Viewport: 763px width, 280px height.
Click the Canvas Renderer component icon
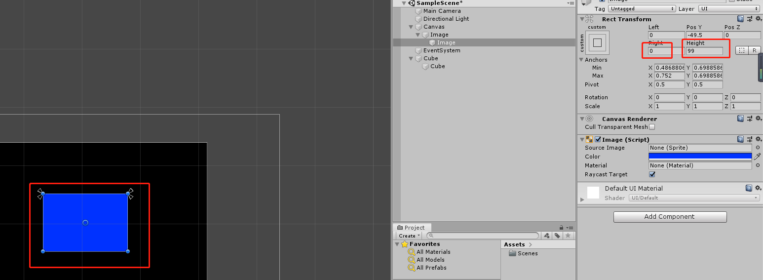tap(589, 119)
